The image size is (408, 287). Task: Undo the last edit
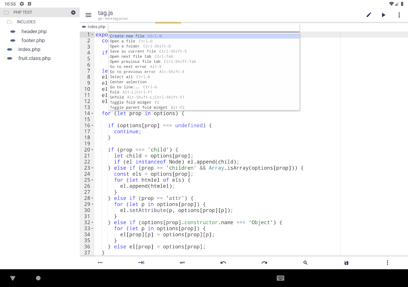(x=223, y=263)
